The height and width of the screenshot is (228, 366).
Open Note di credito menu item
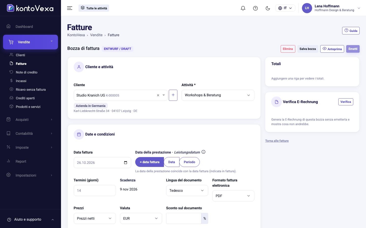pos(26,72)
